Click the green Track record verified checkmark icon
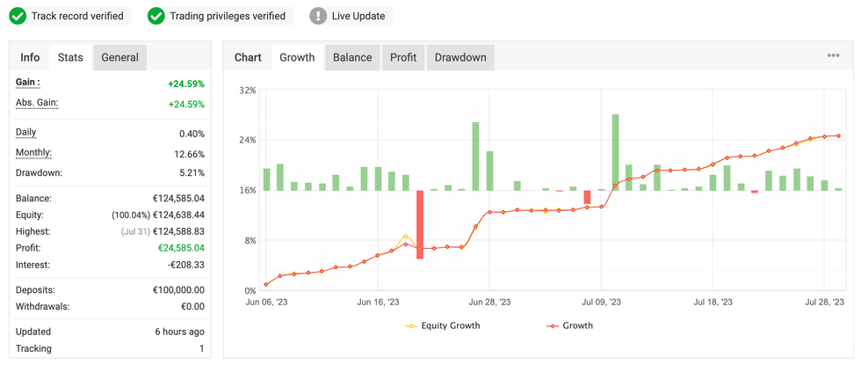 click(x=18, y=16)
